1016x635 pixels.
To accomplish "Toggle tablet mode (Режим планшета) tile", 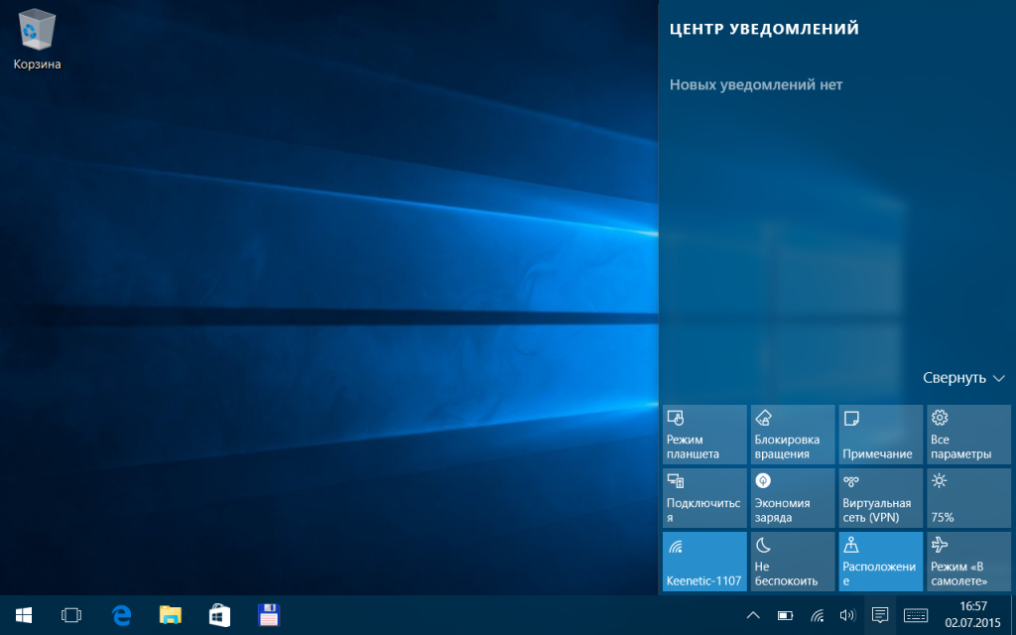I will click(704, 435).
